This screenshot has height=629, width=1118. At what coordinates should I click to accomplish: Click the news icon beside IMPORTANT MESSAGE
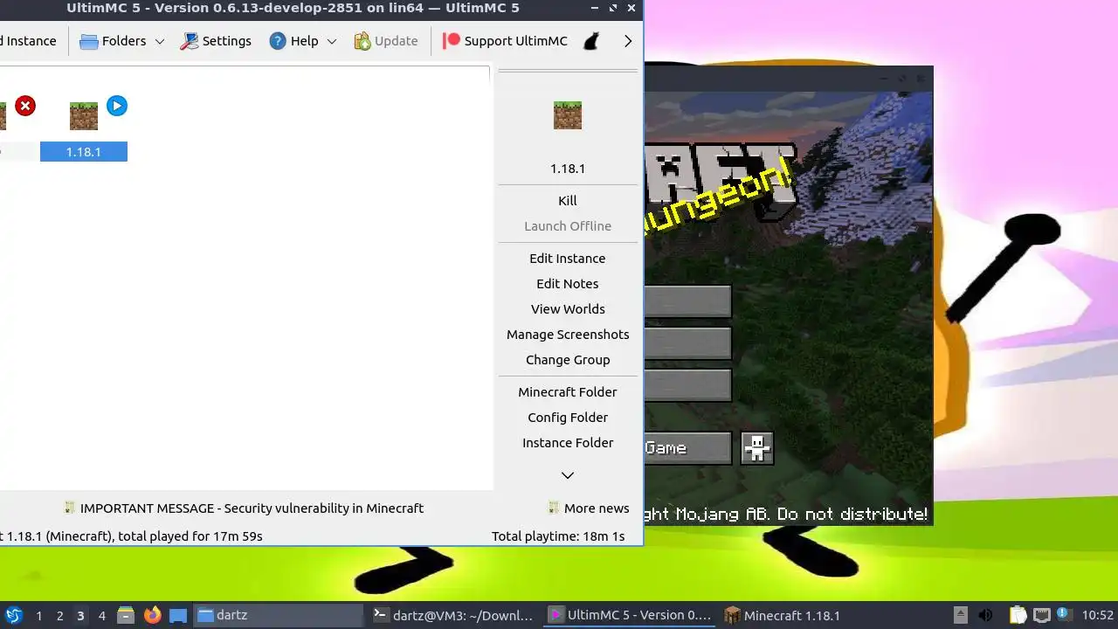[x=70, y=508]
